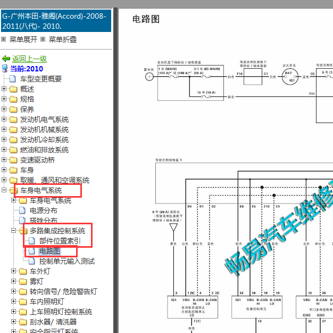Select the 概述 tree label

coord(27,89)
